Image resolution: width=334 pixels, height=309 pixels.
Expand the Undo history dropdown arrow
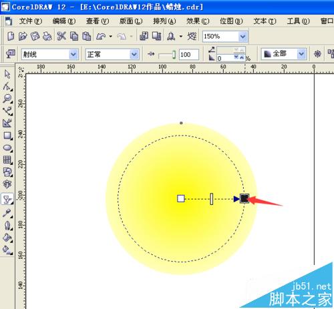pos(111,36)
